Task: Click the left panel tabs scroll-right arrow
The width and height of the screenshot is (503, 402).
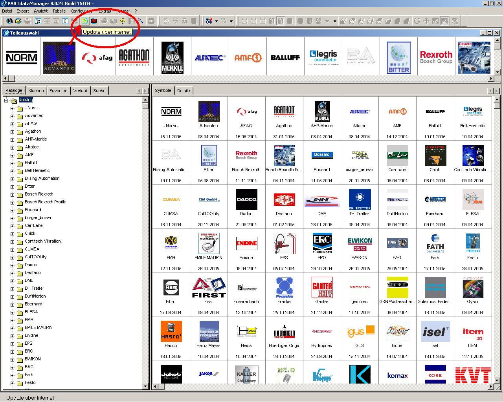Action: click(145, 91)
